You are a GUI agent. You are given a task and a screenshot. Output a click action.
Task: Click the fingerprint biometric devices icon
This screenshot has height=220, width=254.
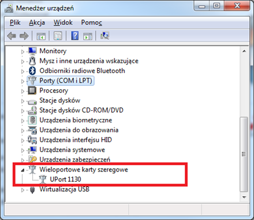[x=32, y=120]
